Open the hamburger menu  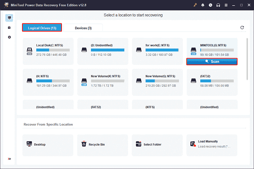226,5
